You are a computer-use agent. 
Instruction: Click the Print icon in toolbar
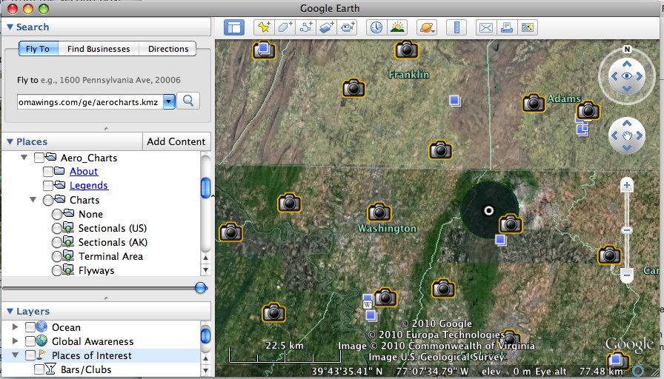tap(507, 27)
